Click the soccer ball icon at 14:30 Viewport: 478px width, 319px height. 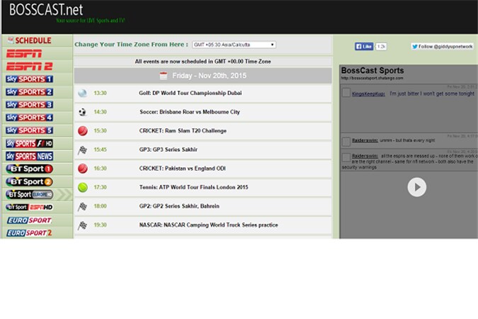tap(82, 112)
